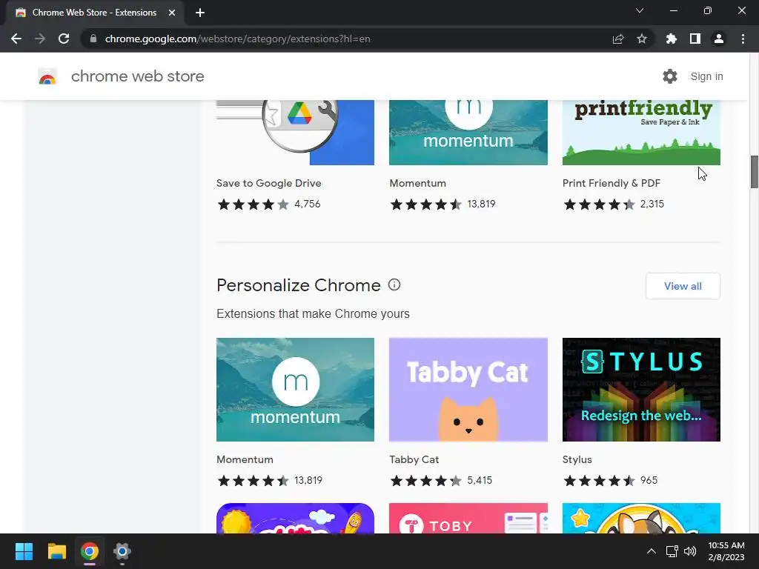This screenshot has width=759, height=569.
Task: Open the Tabby Cat extension thumbnail
Action: pyautogui.click(x=468, y=390)
